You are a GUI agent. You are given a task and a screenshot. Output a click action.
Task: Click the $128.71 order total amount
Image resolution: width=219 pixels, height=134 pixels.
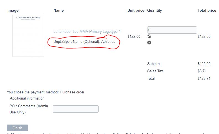coord(204,79)
